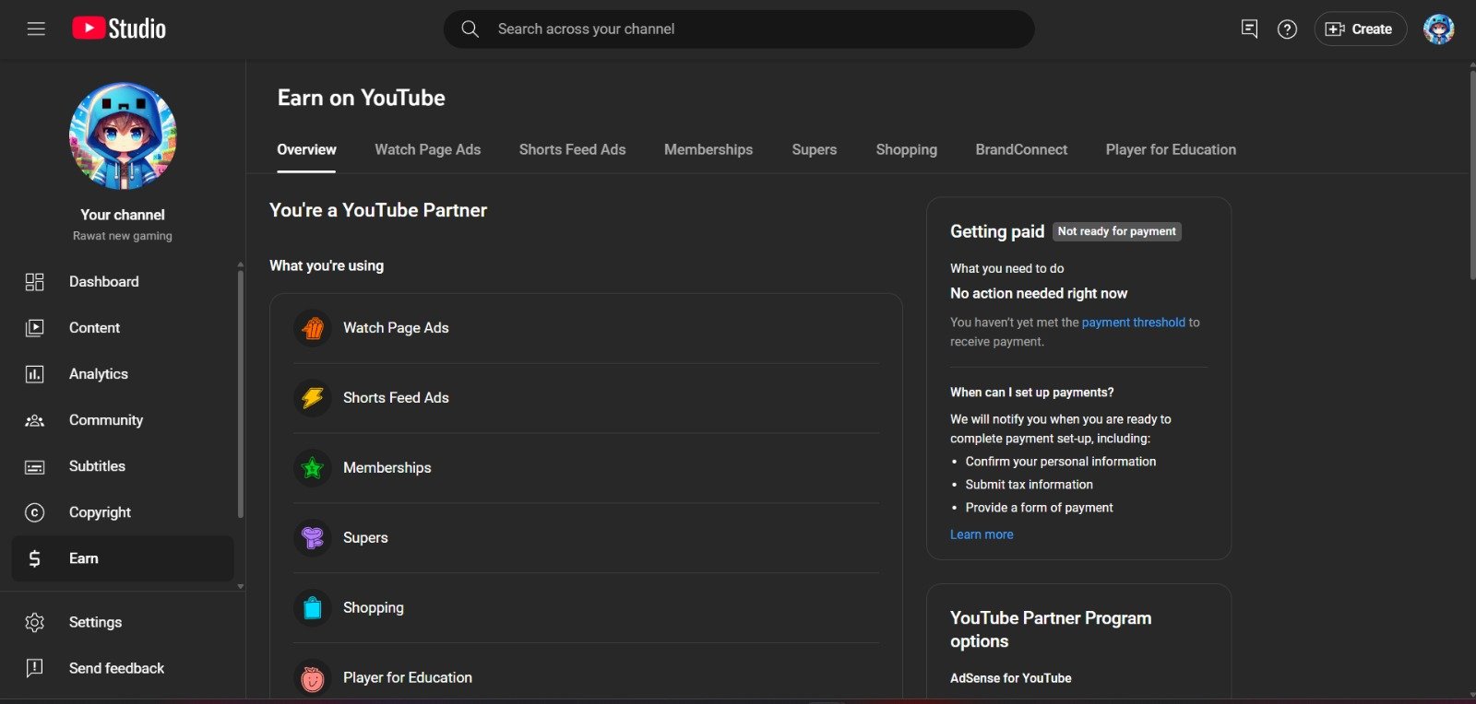Viewport: 1476px width, 704px height.
Task: Open Dashboard from the sidebar
Action: pos(104,282)
